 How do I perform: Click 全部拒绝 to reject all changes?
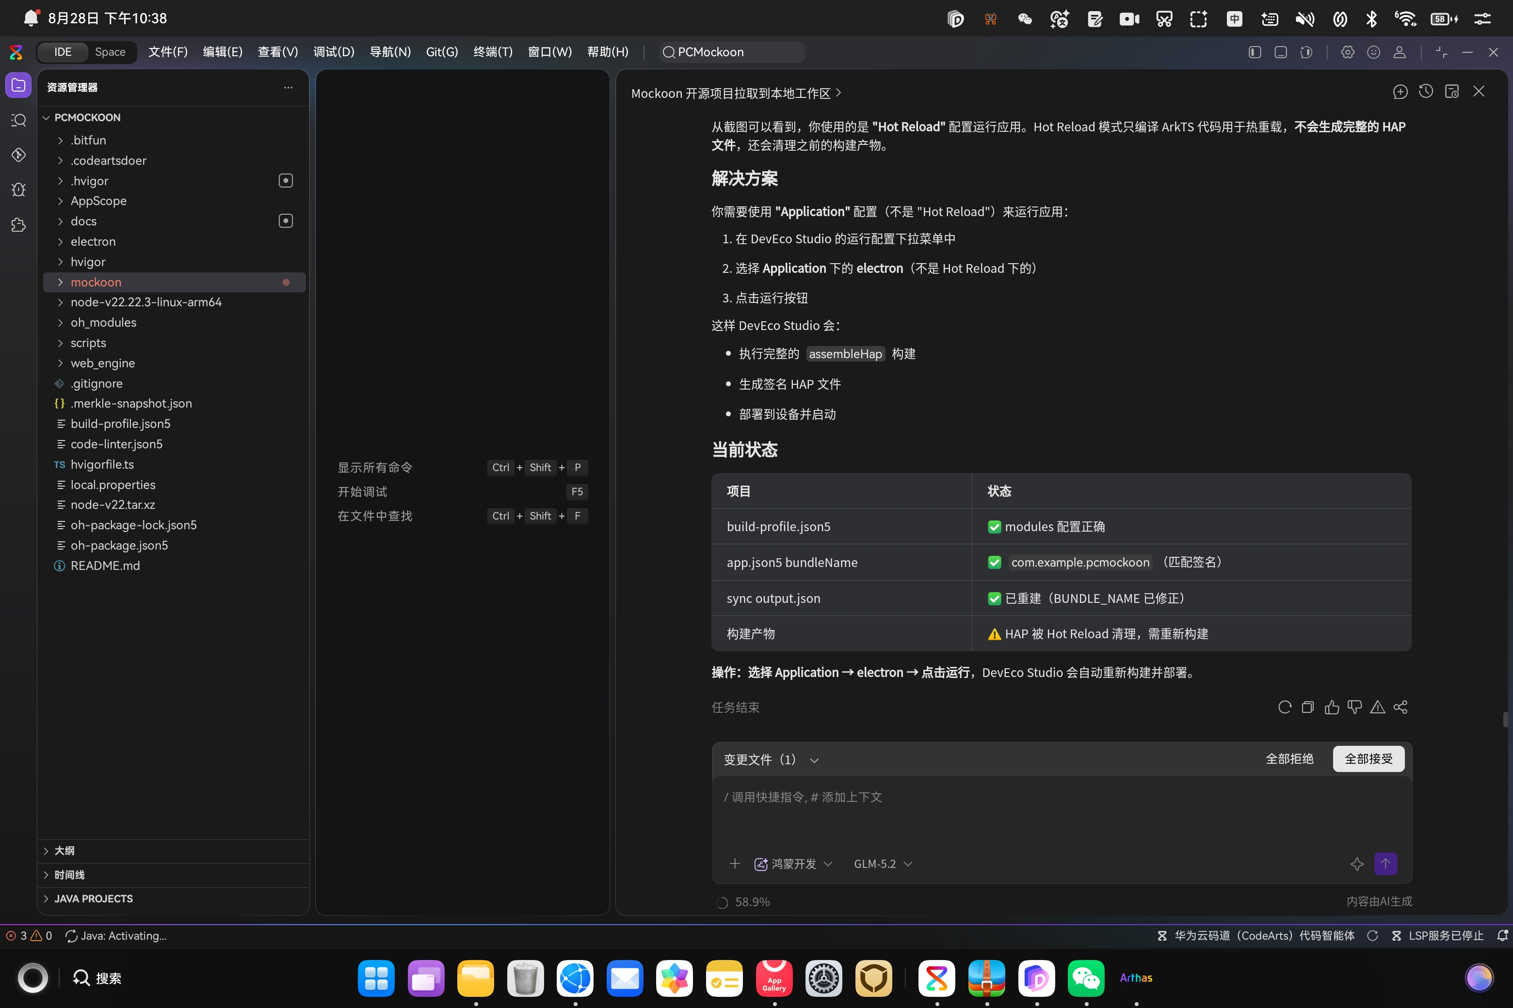tap(1289, 759)
